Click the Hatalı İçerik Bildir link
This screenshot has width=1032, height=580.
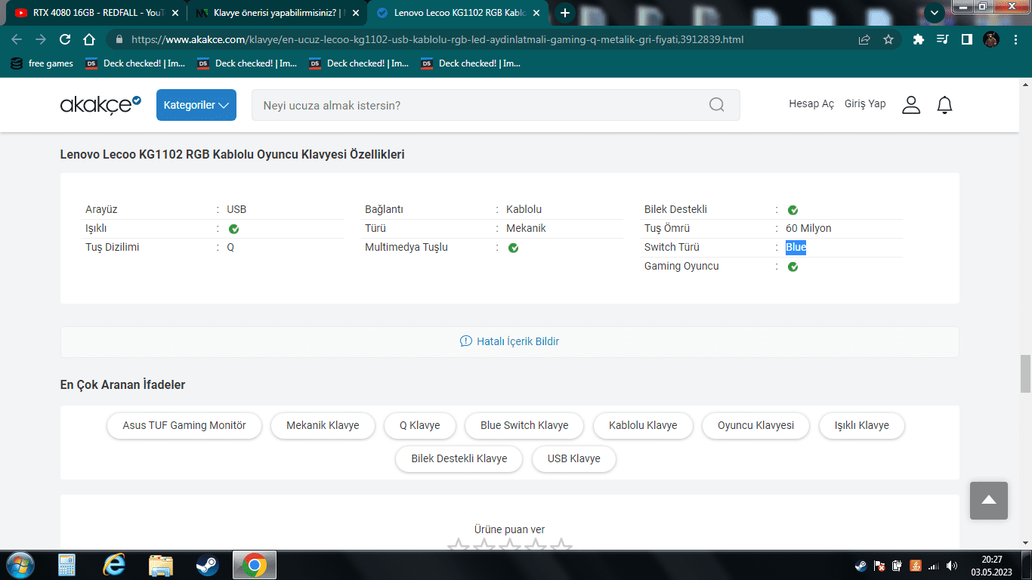pyautogui.click(x=510, y=341)
